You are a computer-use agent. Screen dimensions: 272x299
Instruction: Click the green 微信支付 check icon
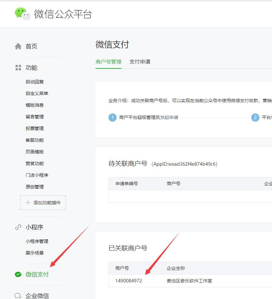click(18, 274)
